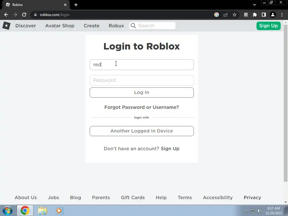
Task: Click the Roblox logo in site header
Action: coord(6,26)
